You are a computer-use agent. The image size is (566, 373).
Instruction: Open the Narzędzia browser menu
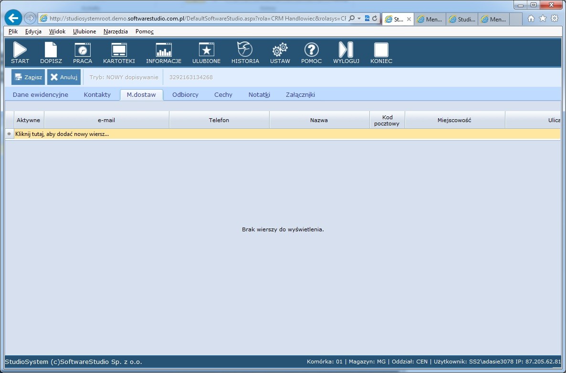pos(115,31)
